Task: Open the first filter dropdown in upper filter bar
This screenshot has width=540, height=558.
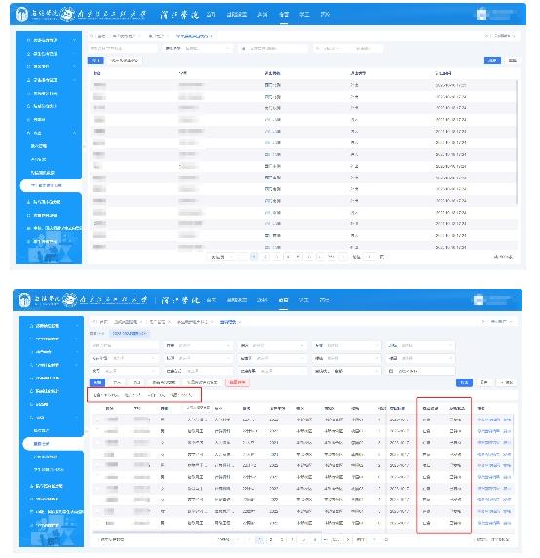Action: pyautogui.click(x=197, y=48)
